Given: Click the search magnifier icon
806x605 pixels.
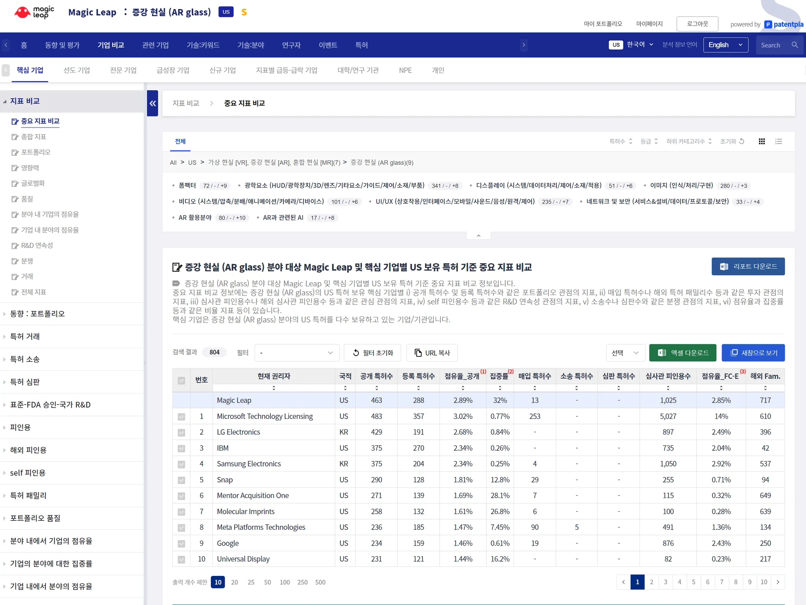Looking at the screenshot, I should [795, 45].
